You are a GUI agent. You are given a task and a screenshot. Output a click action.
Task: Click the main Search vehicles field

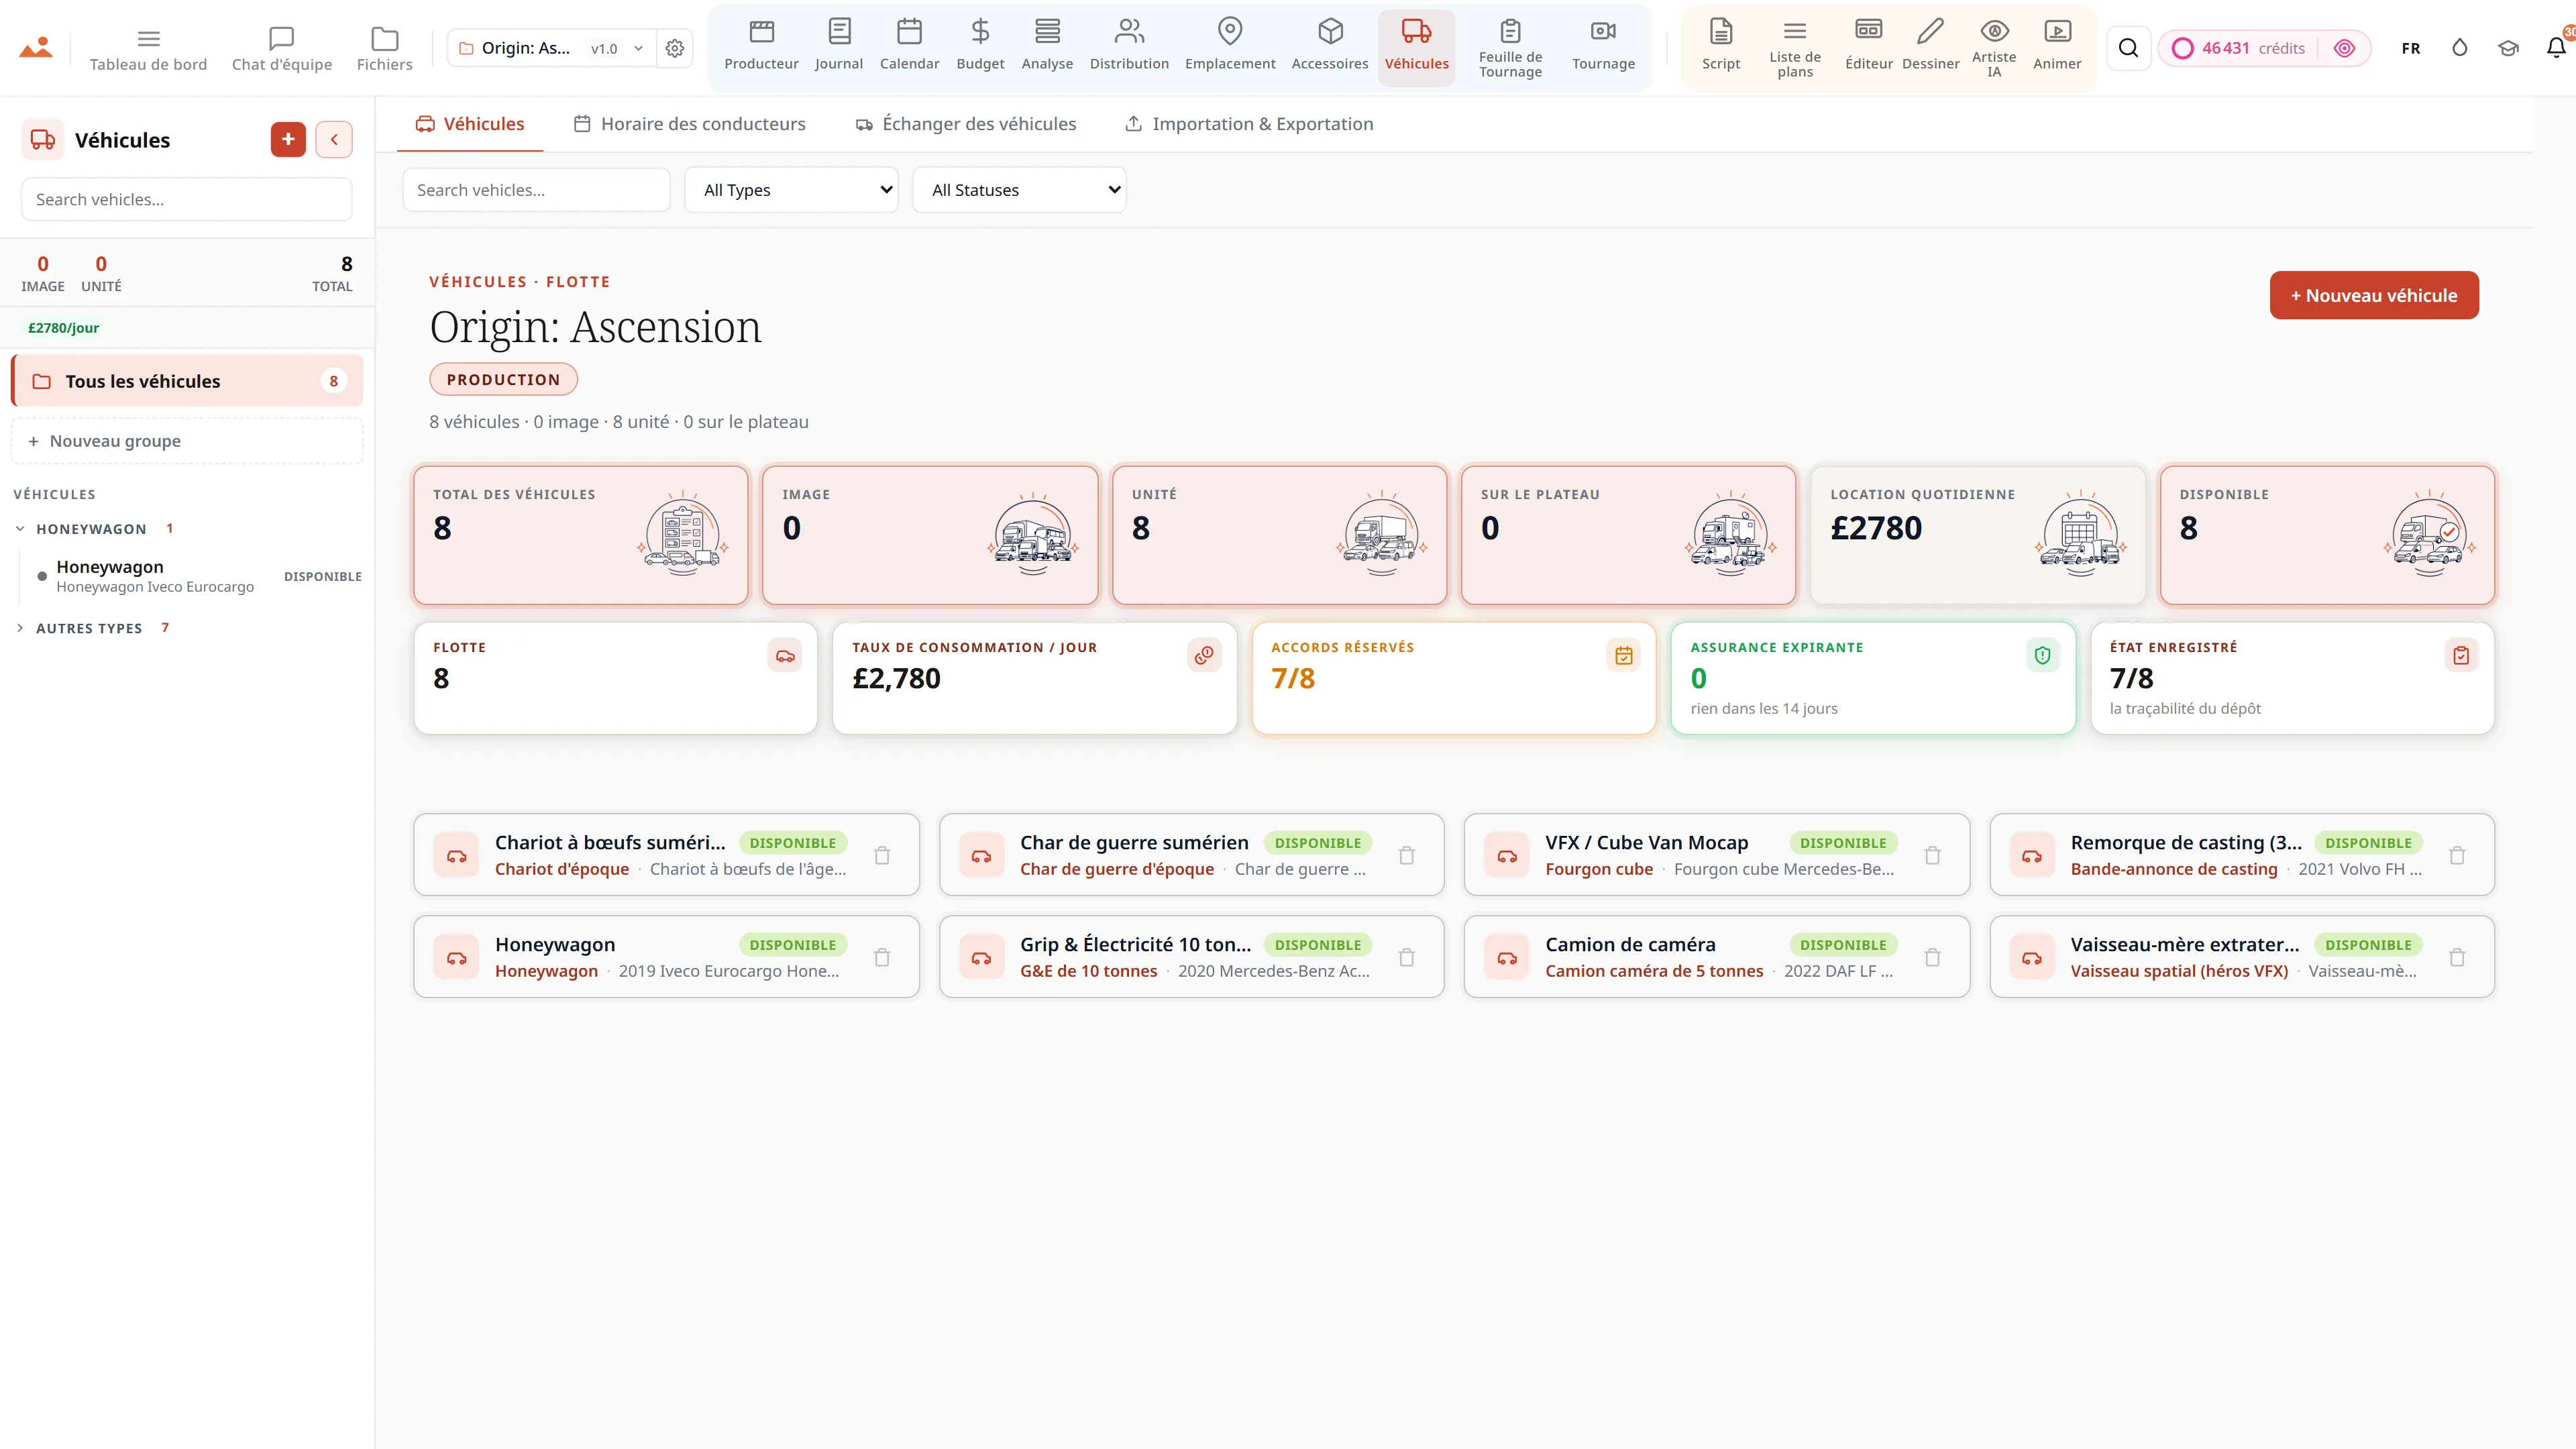click(x=536, y=190)
